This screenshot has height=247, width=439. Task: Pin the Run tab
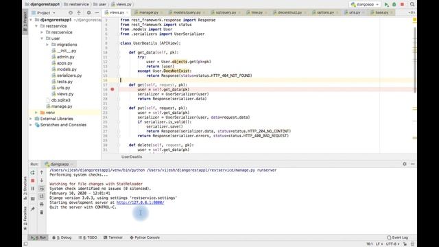pyautogui.click(x=32, y=209)
